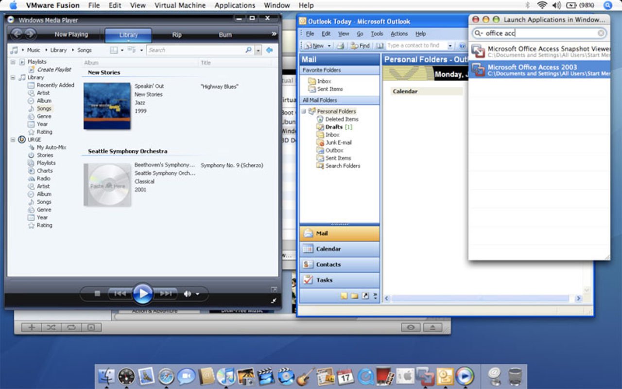This screenshot has height=389, width=622.
Task: Open the Address Book icon in Outlook
Action: pyautogui.click(x=380, y=46)
